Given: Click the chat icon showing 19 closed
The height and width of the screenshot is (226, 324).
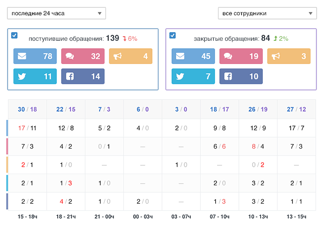Looking at the screenshot, I should (228, 56).
